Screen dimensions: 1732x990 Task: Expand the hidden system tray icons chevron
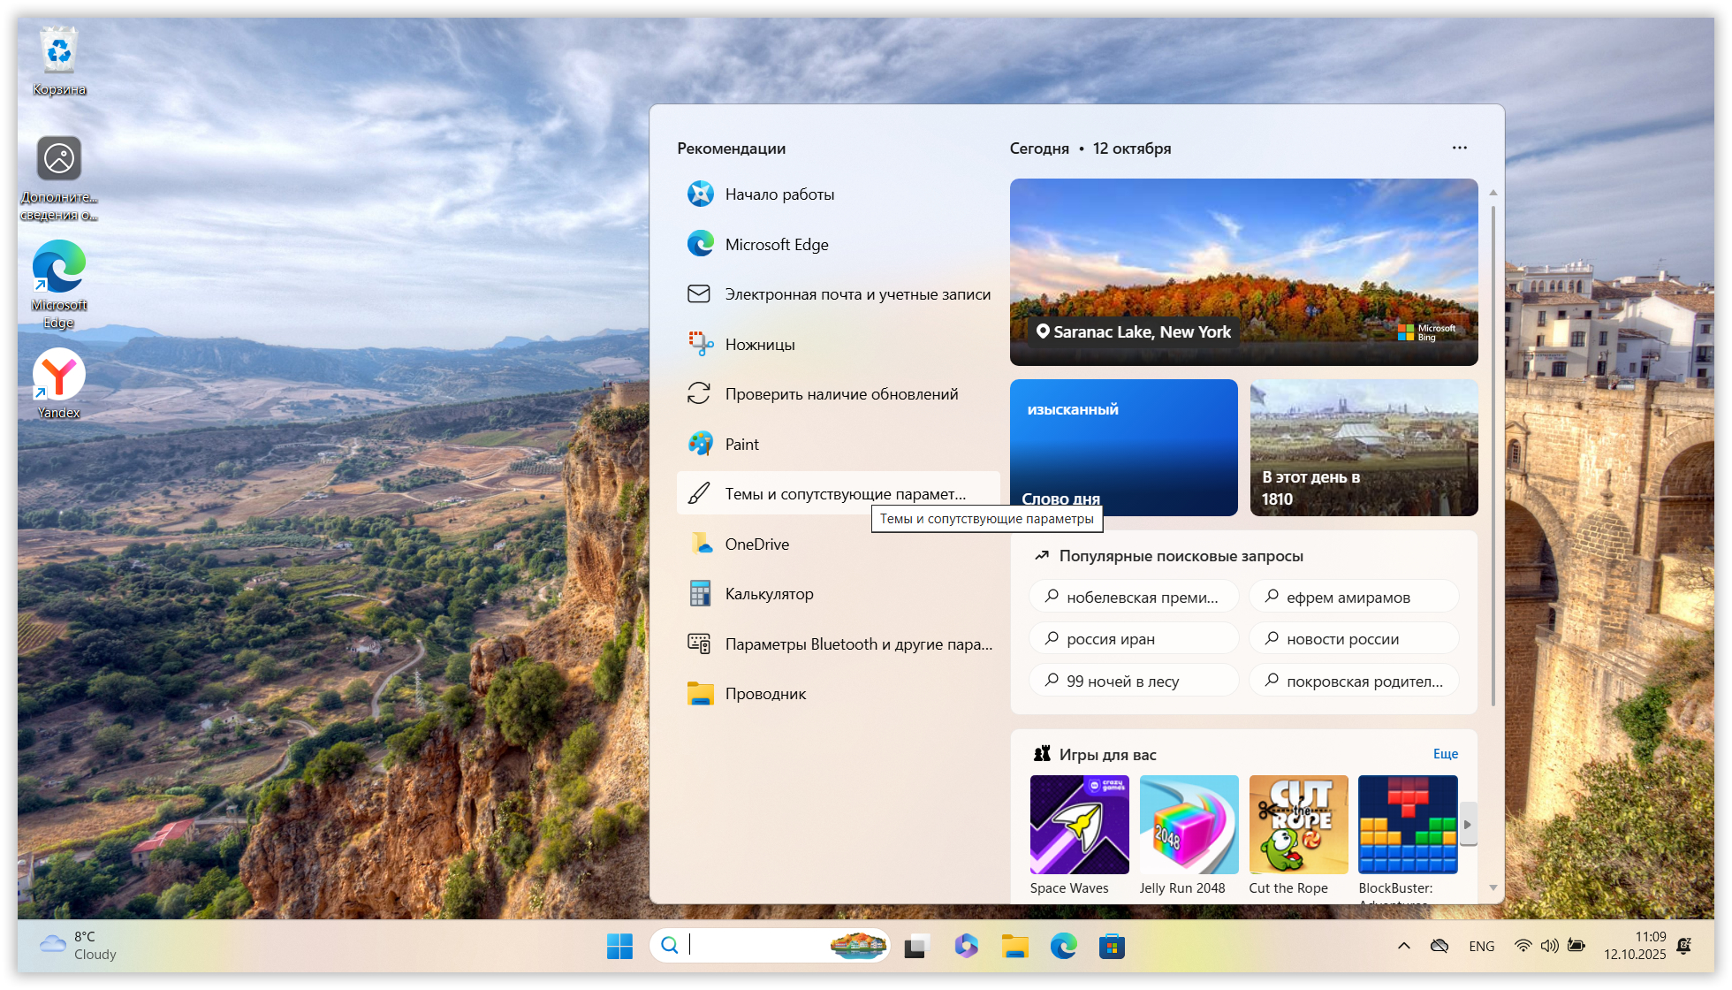pos(1403,947)
